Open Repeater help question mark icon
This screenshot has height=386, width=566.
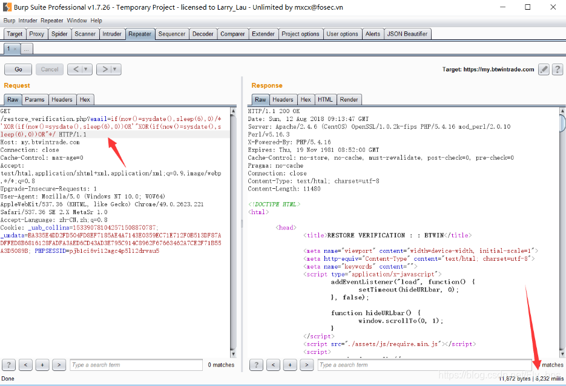(558, 69)
